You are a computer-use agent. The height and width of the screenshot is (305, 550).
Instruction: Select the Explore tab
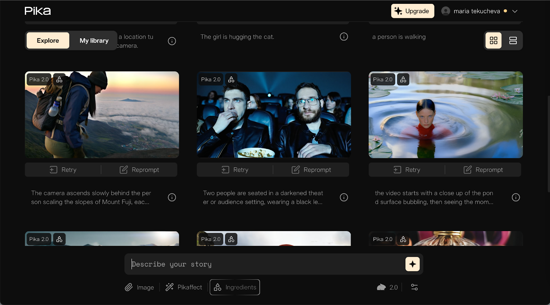[x=48, y=41]
